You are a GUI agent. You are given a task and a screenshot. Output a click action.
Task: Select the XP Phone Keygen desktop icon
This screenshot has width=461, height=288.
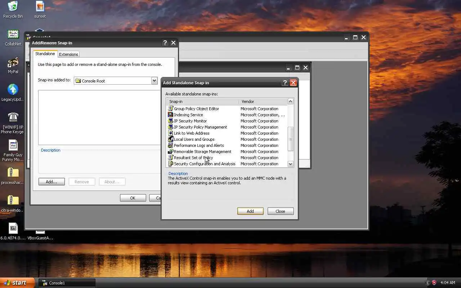pos(13,117)
